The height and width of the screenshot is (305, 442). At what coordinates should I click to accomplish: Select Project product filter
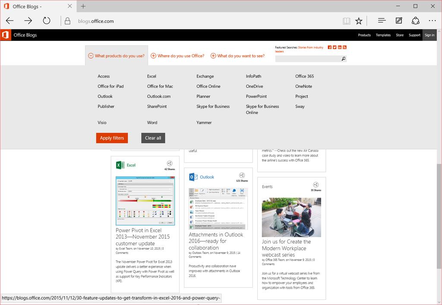tap(302, 96)
